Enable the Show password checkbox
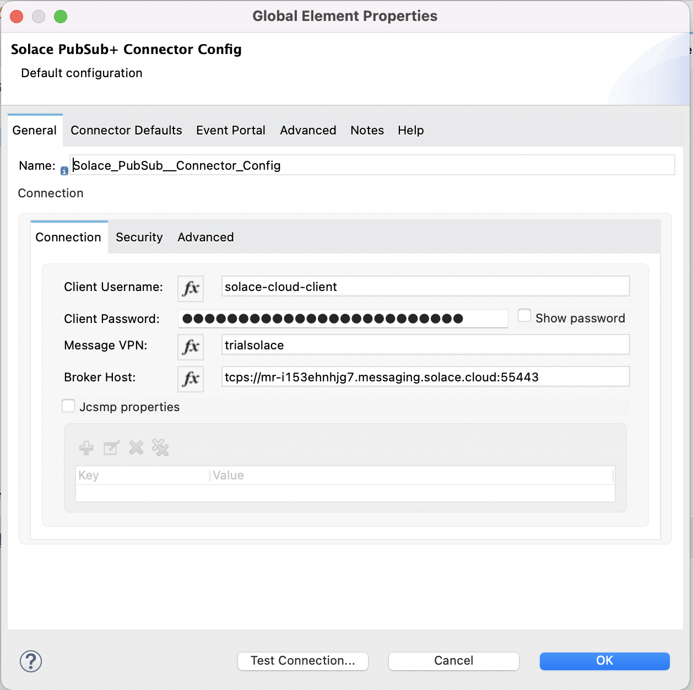 tap(524, 315)
